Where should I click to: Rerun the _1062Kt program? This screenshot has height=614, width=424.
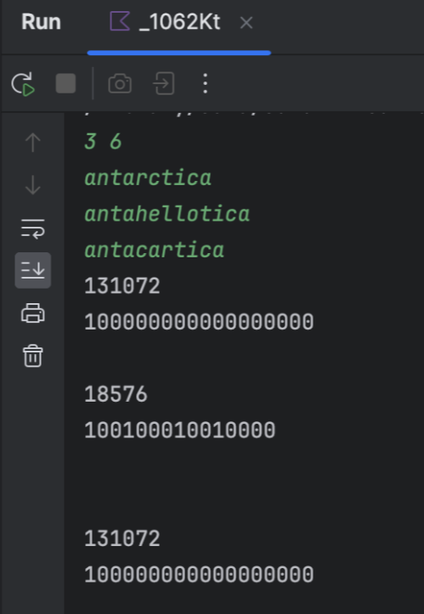click(23, 84)
